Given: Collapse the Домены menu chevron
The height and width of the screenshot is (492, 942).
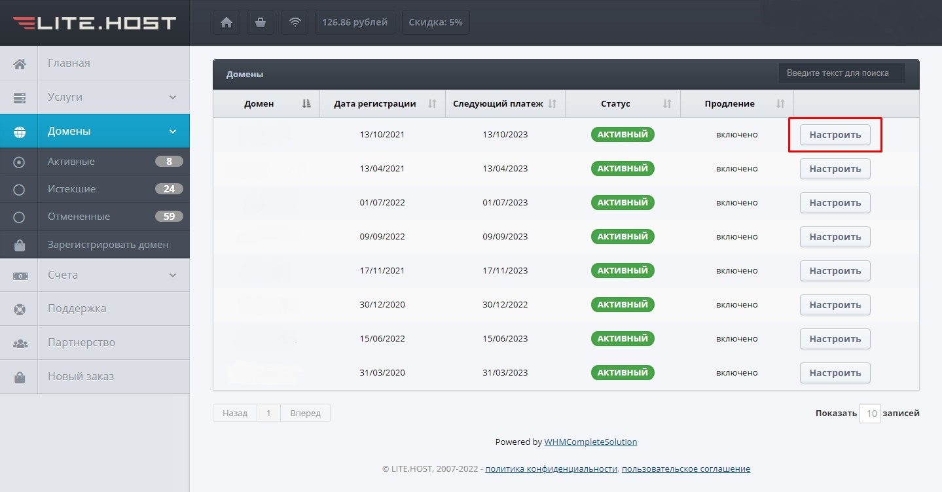Looking at the screenshot, I should [x=173, y=132].
